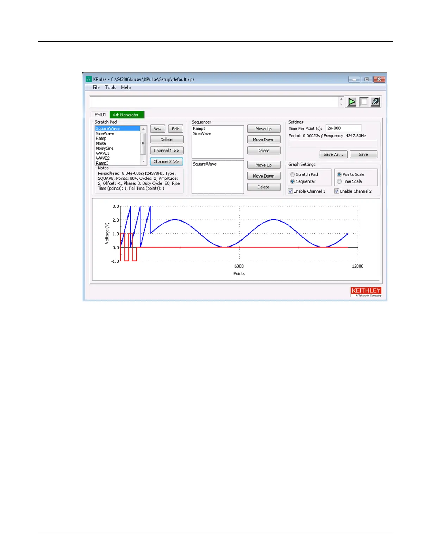Select WAVE1 in the Scratch Pad list
The image size is (431, 557).
click(x=118, y=153)
